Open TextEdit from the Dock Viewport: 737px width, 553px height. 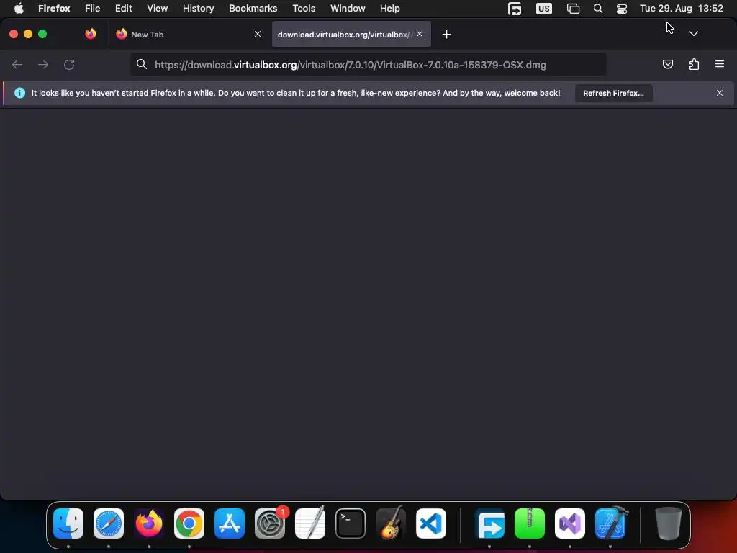click(310, 523)
